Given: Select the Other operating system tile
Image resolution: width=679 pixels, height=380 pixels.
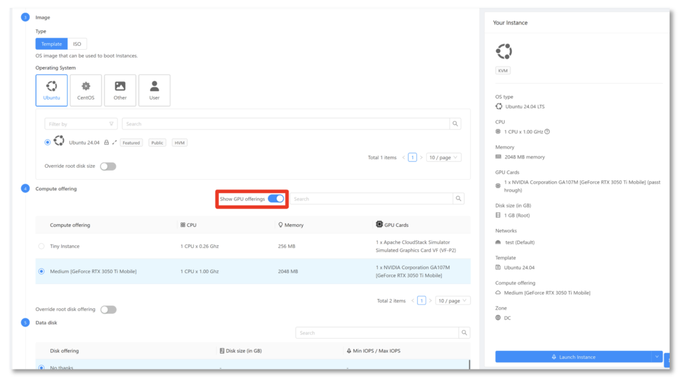Looking at the screenshot, I should coord(120,90).
